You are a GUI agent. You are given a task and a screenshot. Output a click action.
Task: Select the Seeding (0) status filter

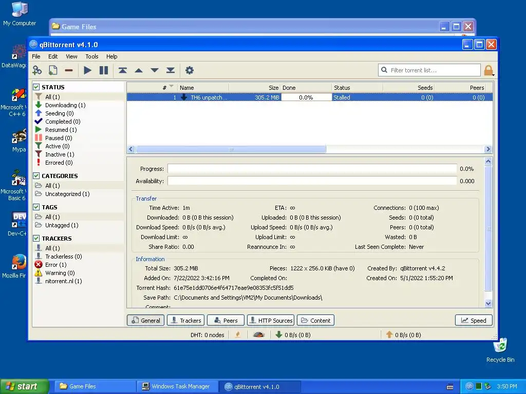coord(60,113)
